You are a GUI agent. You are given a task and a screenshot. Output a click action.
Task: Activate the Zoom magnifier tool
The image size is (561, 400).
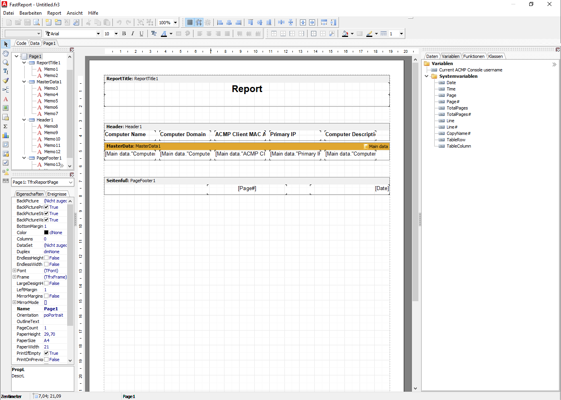(6, 63)
